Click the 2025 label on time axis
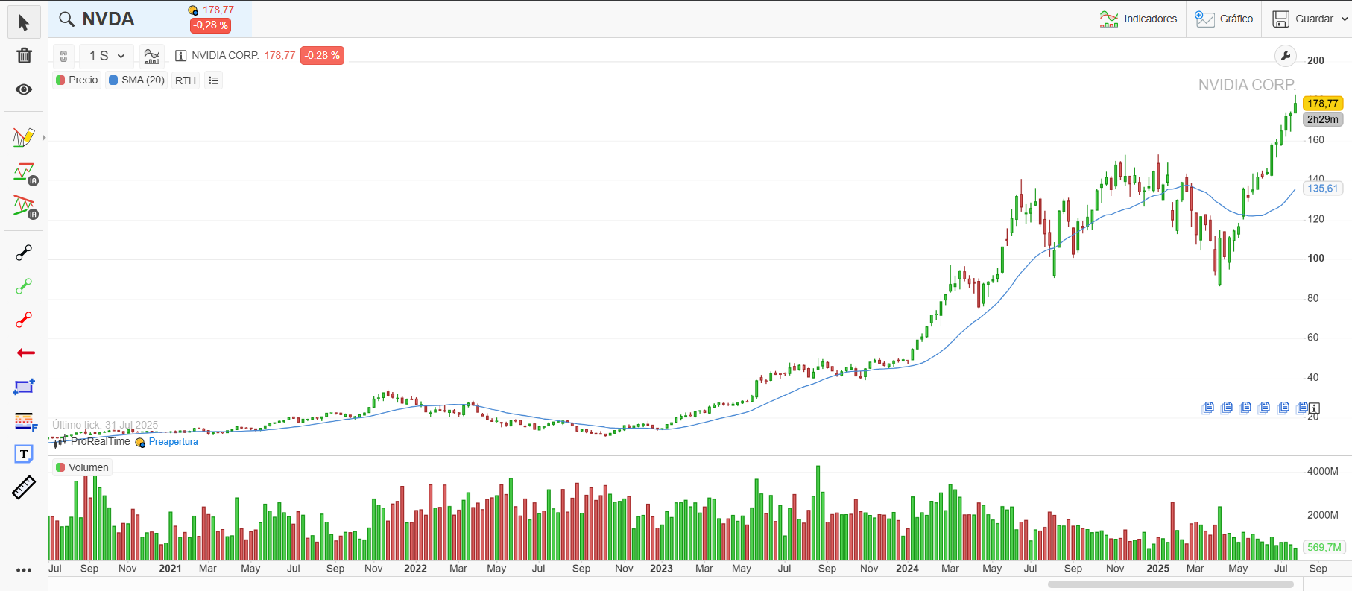 (1157, 569)
